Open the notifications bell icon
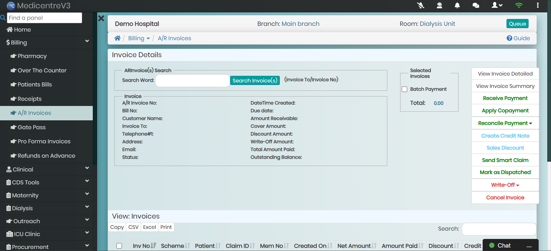 tap(457, 5)
